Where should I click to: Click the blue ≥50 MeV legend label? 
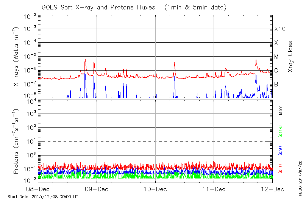pyautogui.click(x=281, y=150)
